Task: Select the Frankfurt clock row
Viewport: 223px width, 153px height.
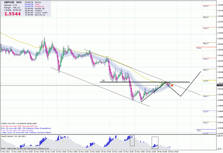Action: (x=34, y=11)
